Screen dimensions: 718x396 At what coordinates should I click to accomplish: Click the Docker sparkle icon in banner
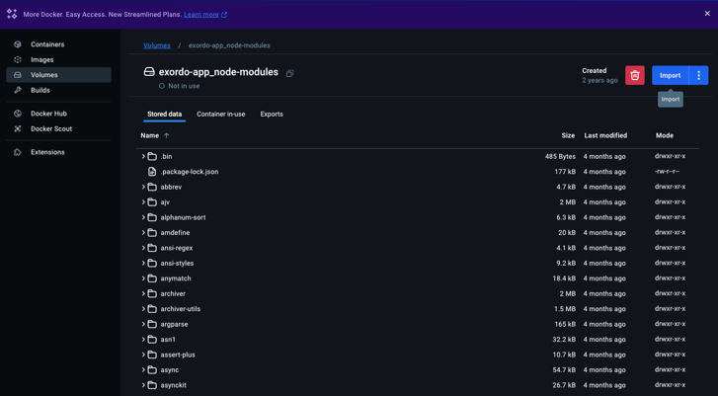point(12,14)
